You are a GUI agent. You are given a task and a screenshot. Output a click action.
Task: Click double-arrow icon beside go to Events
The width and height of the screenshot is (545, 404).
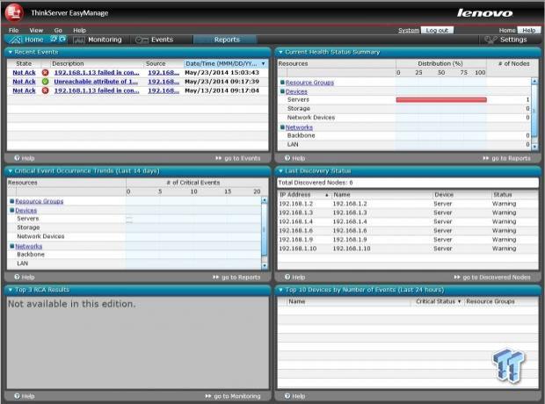[x=218, y=158]
